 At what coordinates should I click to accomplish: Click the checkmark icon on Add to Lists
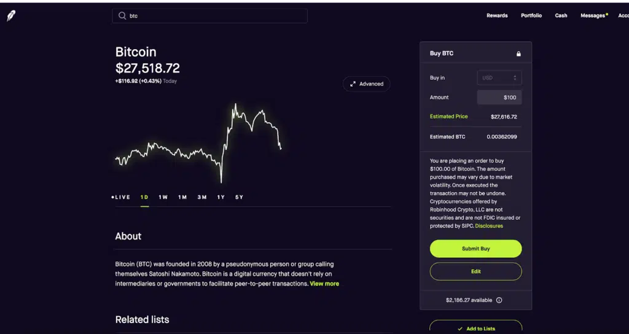(x=460, y=328)
